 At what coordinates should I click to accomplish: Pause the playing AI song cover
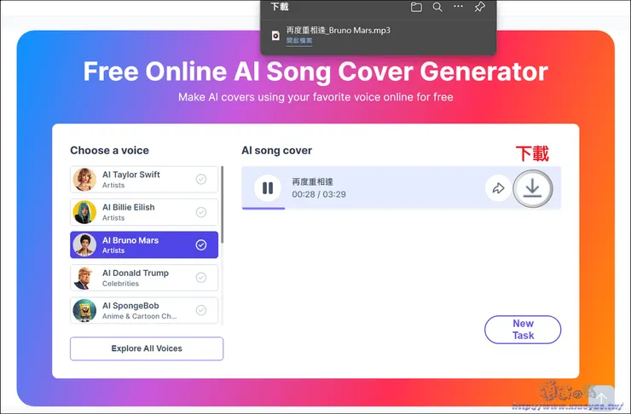(268, 188)
